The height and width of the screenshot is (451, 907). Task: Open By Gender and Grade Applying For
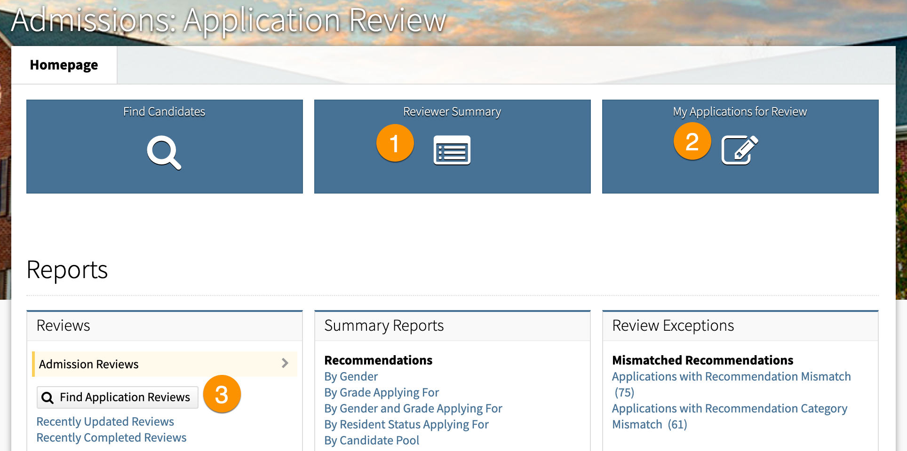(x=413, y=408)
